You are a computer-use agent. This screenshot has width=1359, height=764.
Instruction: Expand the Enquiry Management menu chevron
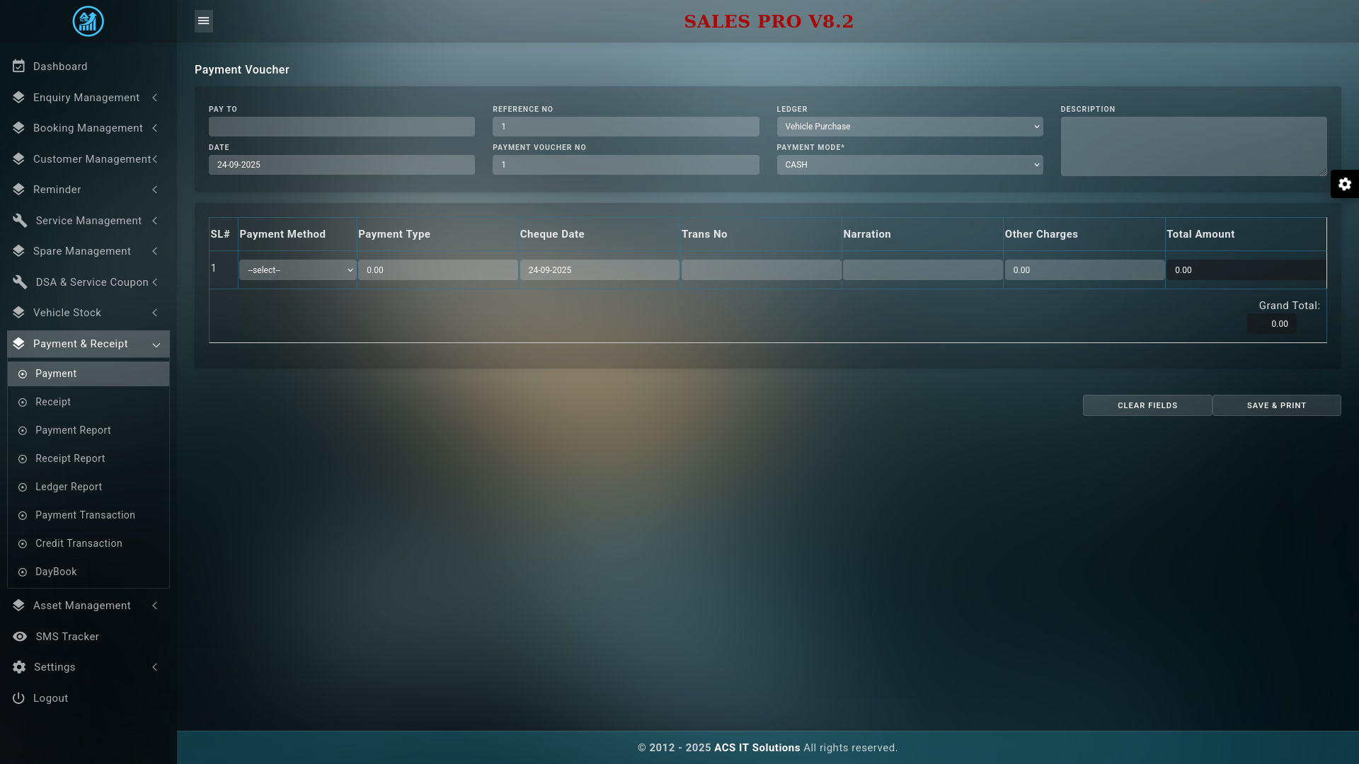tap(155, 98)
